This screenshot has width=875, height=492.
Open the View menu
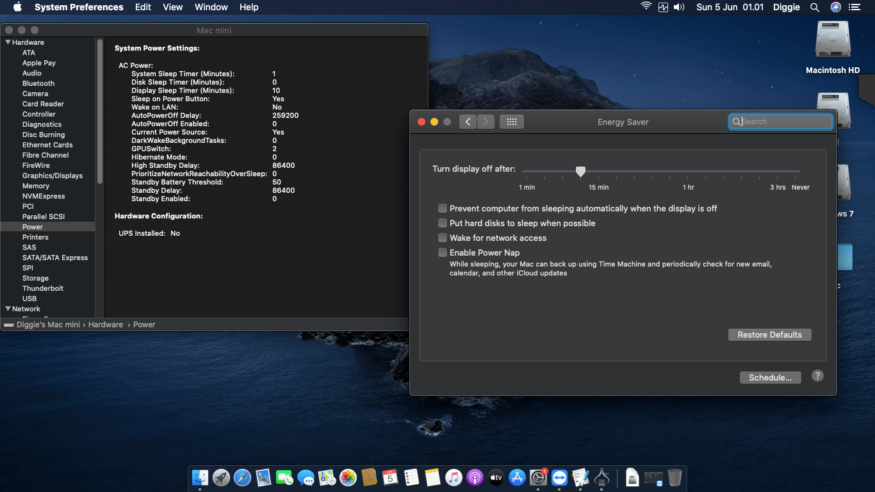pos(173,7)
